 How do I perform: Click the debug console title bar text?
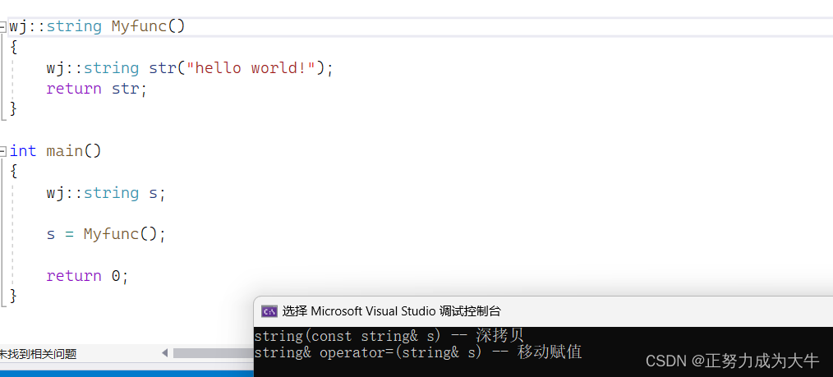point(391,311)
